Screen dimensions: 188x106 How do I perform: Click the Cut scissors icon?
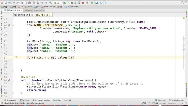22,3
